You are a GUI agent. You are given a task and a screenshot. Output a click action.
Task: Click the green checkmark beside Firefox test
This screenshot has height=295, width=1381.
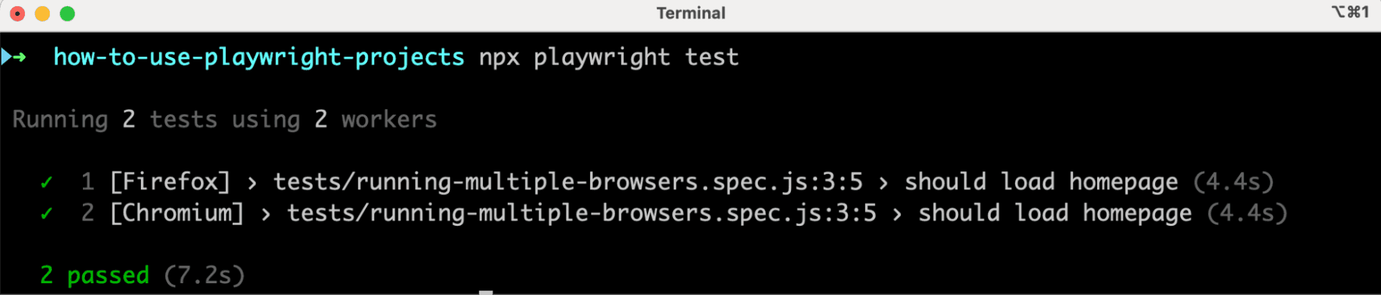point(46,182)
